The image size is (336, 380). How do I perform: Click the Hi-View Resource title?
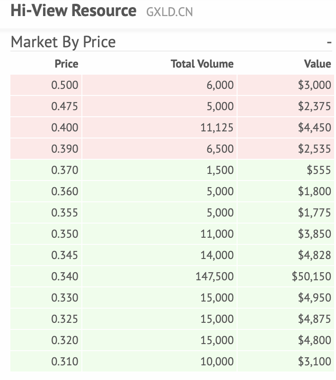pos(73,11)
